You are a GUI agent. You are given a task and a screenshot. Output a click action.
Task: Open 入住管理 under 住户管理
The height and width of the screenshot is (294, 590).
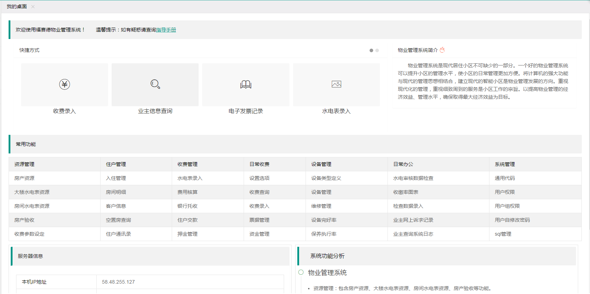pos(116,178)
